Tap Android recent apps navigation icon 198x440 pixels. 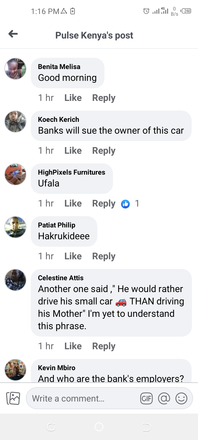pyautogui.click(x=51, y=427)
